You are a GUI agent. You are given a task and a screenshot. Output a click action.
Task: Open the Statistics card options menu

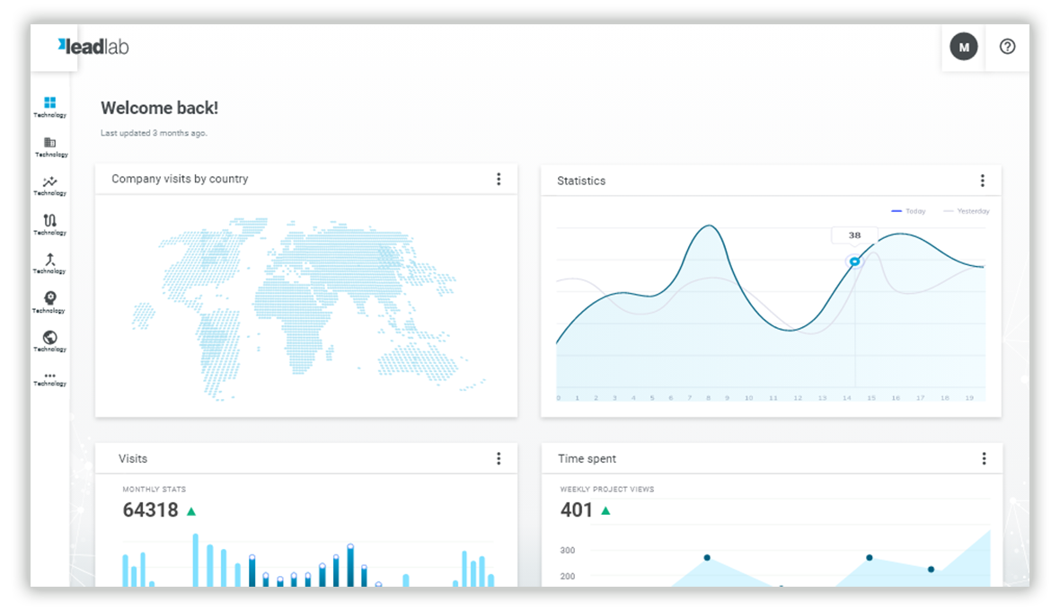coord(983,180)
